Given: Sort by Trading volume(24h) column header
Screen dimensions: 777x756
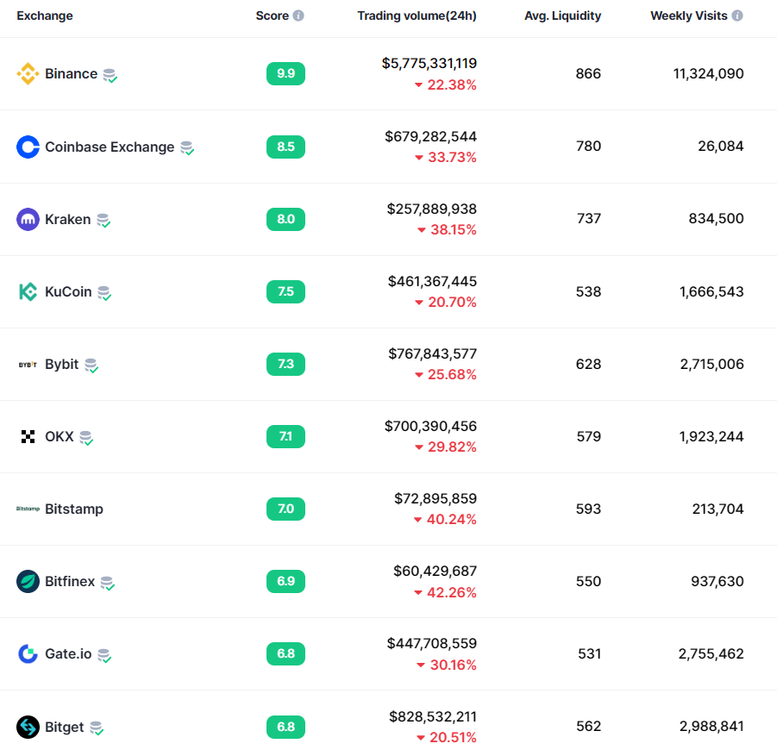Looking at the screenshot, I should (x=417, y=16).
